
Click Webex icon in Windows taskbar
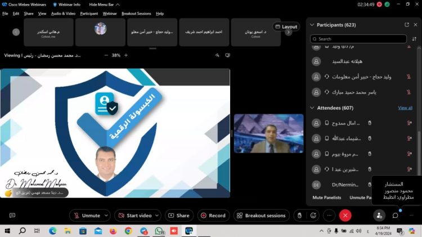[x=189, y=231]
